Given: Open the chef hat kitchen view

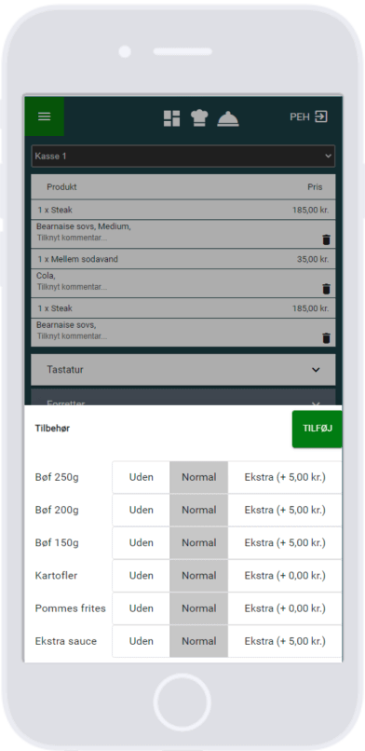Looking at the screenshot, I should (199, 117).
